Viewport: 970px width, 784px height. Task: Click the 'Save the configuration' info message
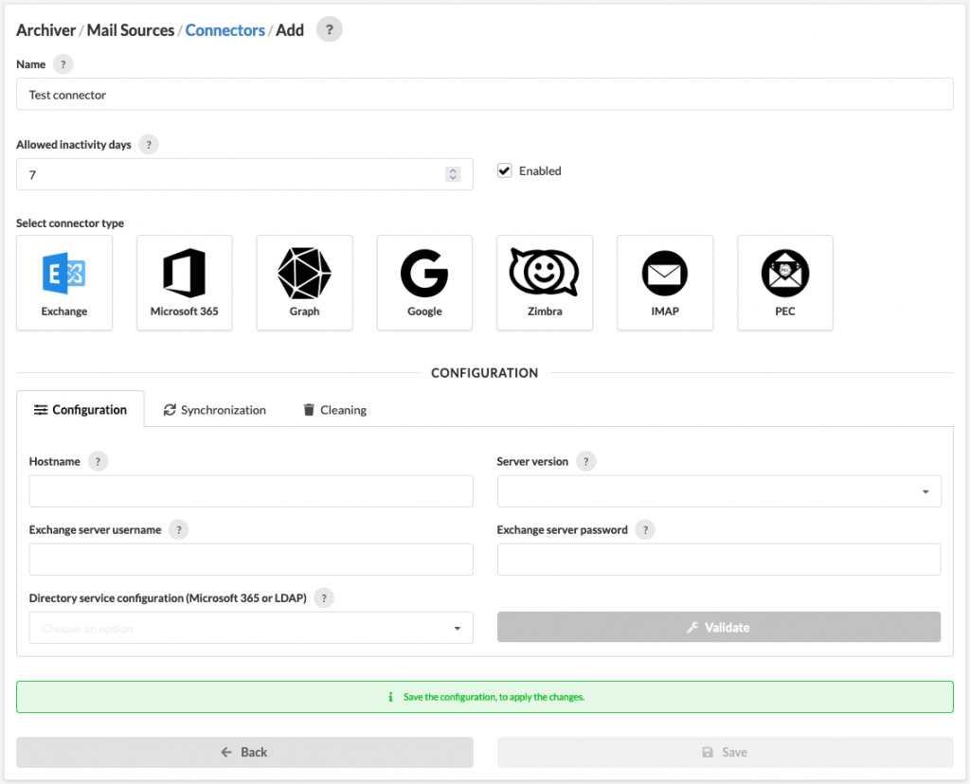(484, 697)
